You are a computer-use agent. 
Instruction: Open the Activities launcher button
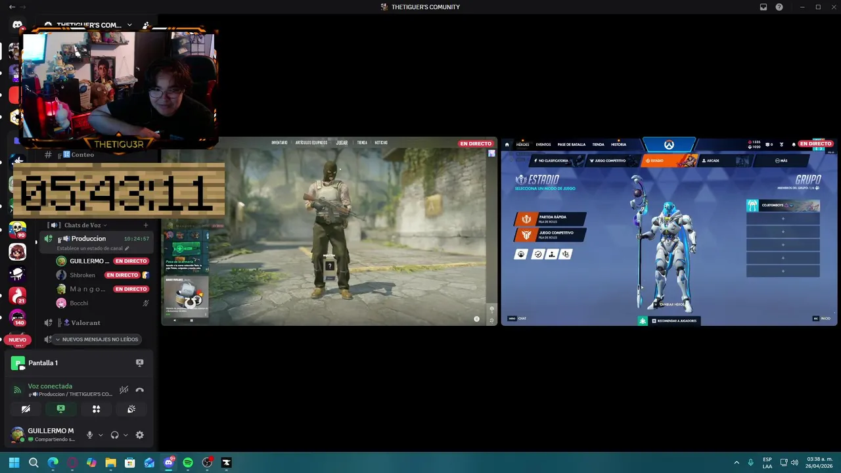(x=96, y=409)
